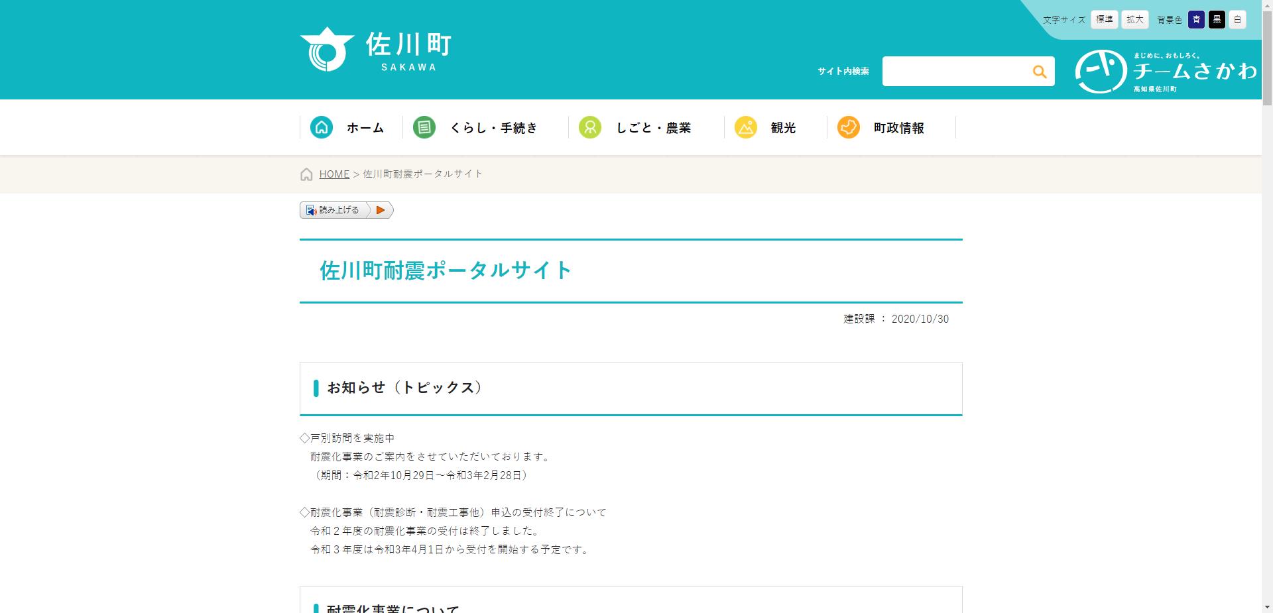Click the 町政情報 circular arrow icon
The height and width of the screenshot is (613, 1273).
tap(848, 127)
